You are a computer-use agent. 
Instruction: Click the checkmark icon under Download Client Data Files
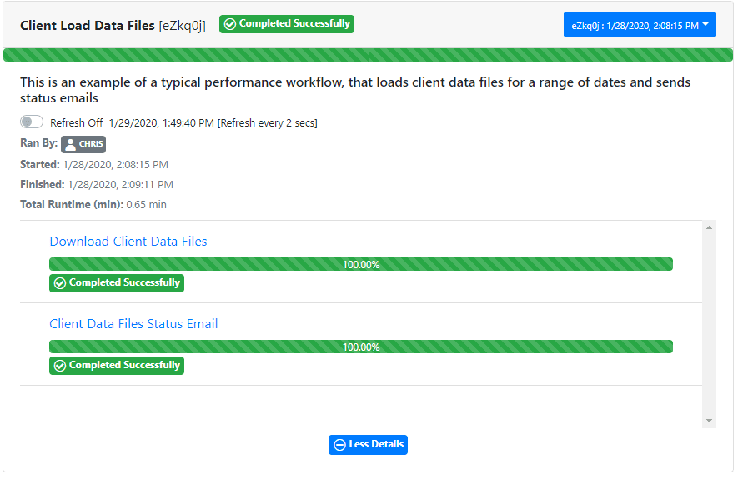60,283
